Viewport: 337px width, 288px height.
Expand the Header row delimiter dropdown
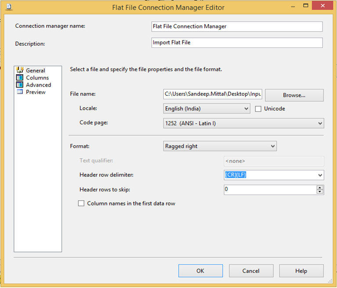click(x=319, y=175)
